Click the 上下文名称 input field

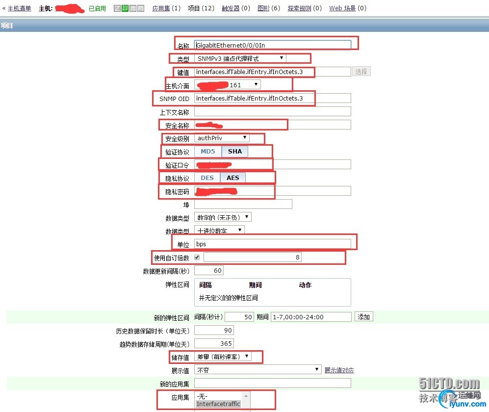pyautogui.click(x=273, y=111)
